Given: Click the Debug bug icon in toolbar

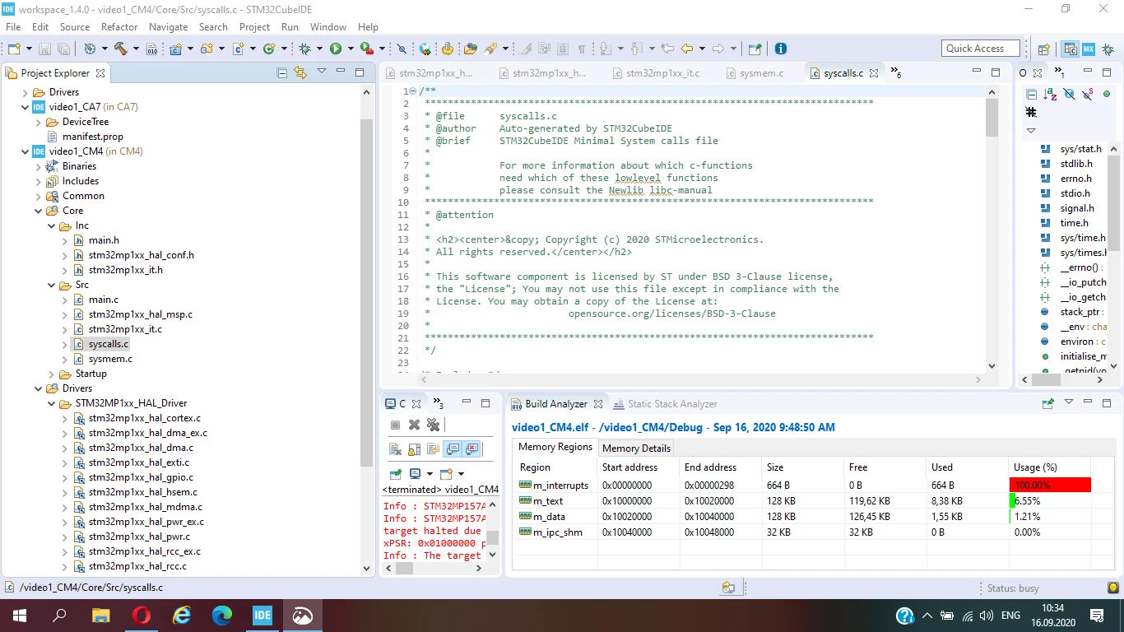Looking at the screenshot, I should tap(305, 49).
